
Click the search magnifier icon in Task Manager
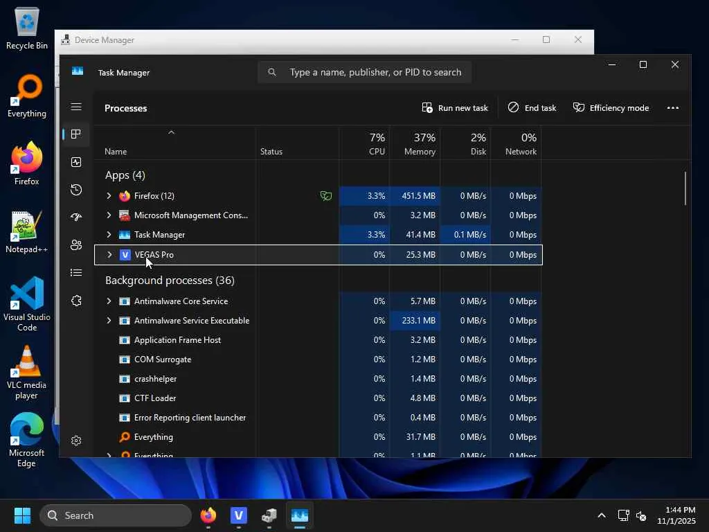click(x=271, y=72)
